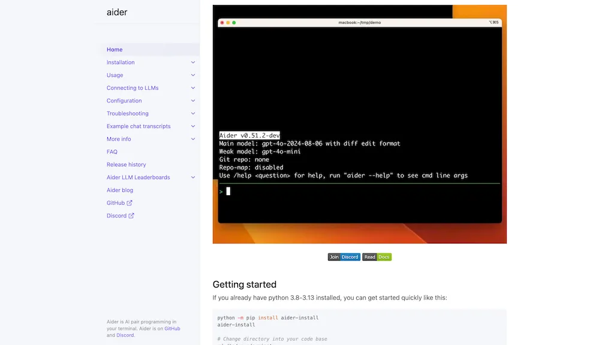Open the Installation sidebar page
This screenshot has width=614, height=345.
click(x=120, y=62)
